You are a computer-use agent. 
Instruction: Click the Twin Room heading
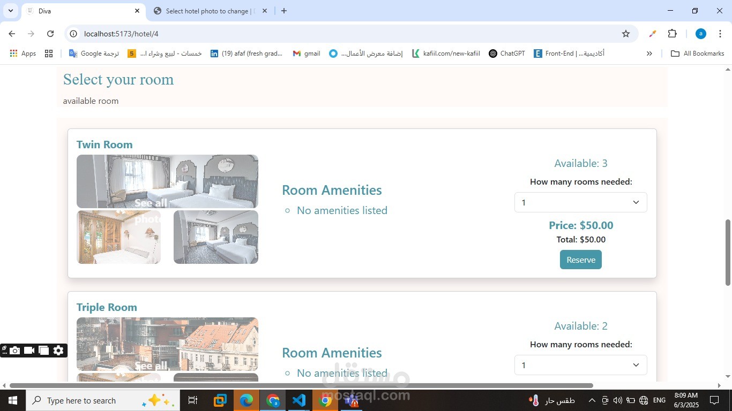[x=104, y=144]
